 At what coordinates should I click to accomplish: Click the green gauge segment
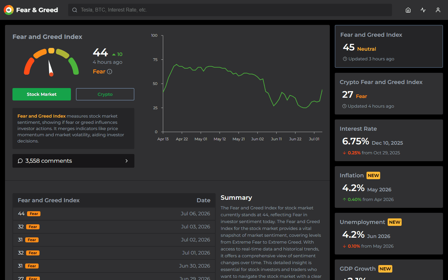(x=74, y=66)
